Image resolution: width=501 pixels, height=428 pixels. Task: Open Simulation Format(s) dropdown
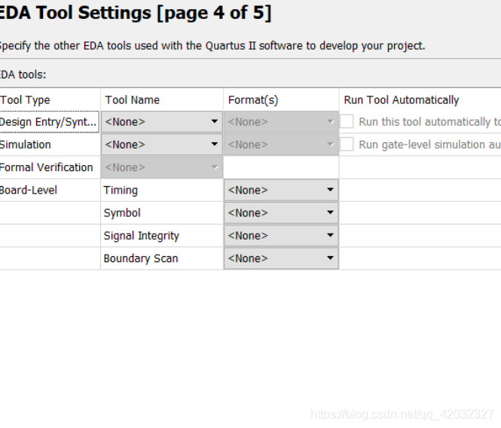pyautogui.click(x=281, y=145)
